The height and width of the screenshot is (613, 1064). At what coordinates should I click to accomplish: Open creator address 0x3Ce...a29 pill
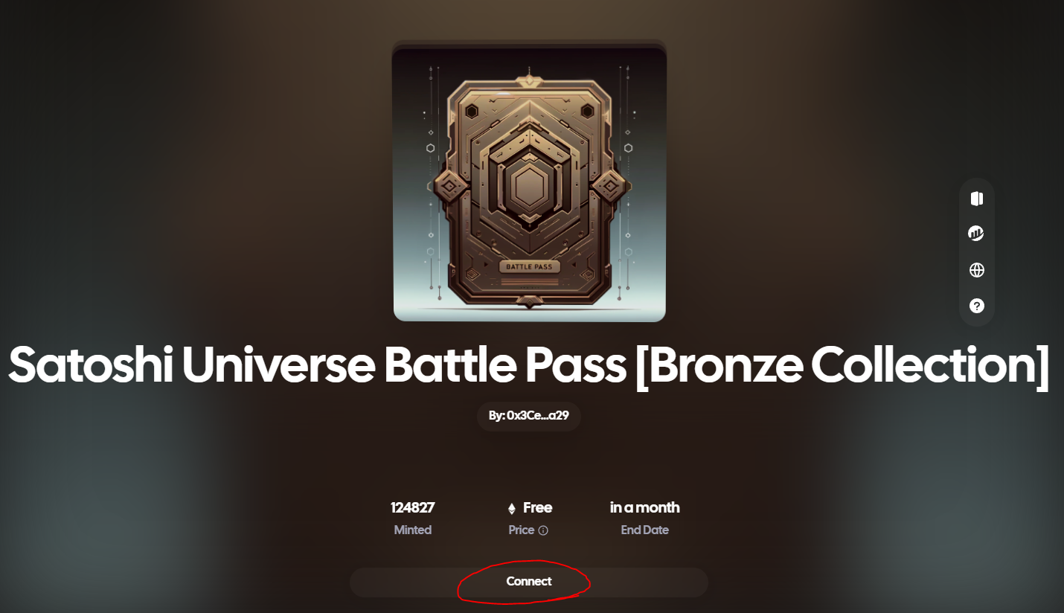(x=529, y=416)
